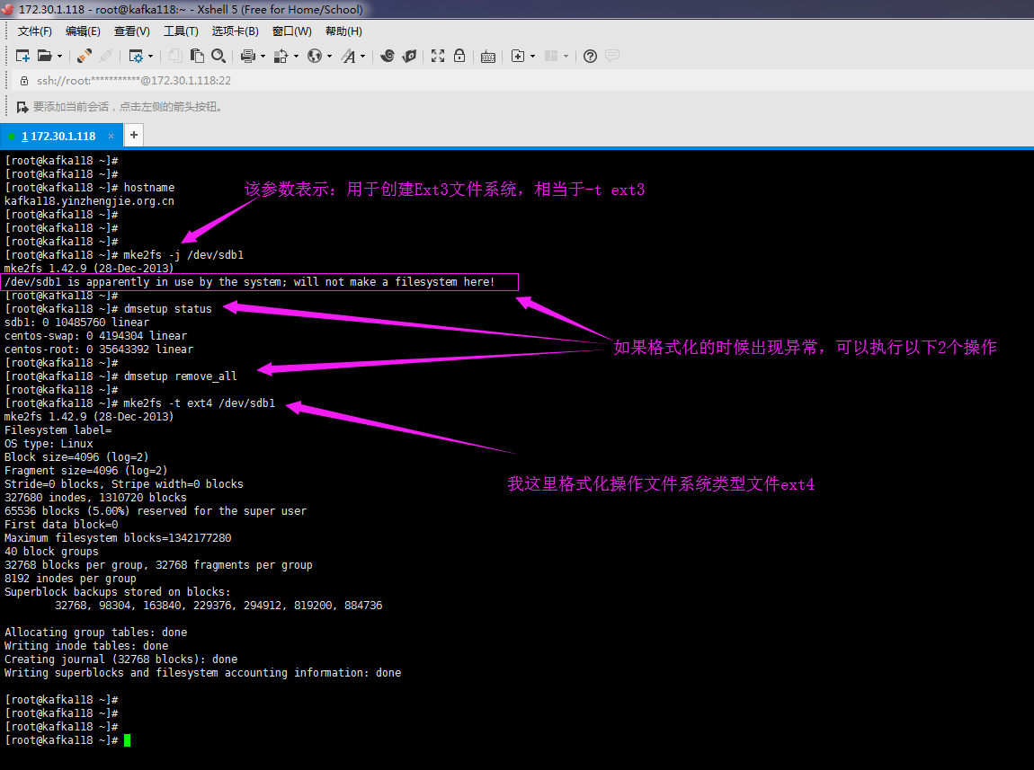The width and height of the screenshot is (1034, 770).
Task: Open the 查看(V) menu
Action: 132,31
